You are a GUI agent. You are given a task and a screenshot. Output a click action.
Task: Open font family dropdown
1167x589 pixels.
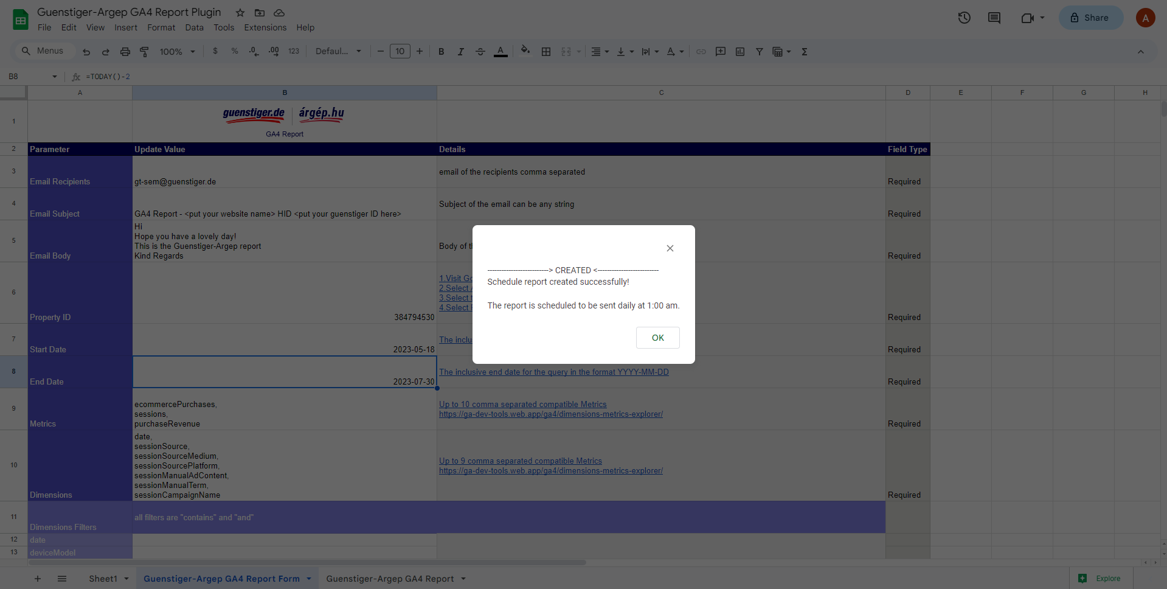pos(339,52)
